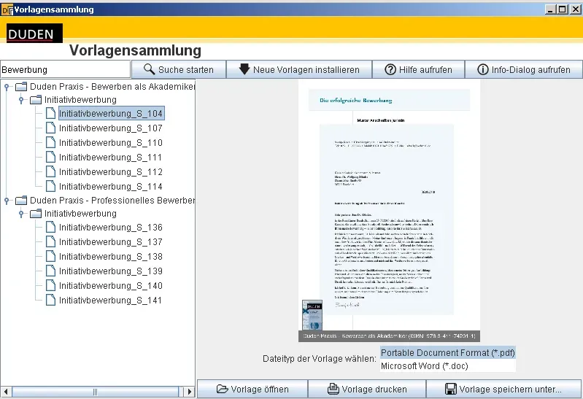Select the highlighted Initiativbewerbung_S_104 entry
583x399 pixels.
click(x=111, y=113)
